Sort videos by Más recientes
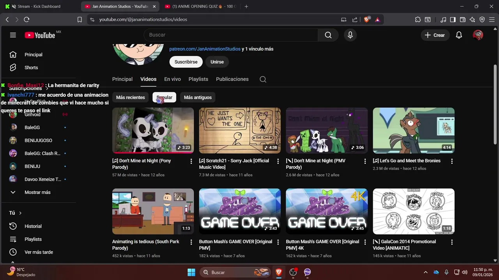Screen dimensions: 499x280 (131, 97)
